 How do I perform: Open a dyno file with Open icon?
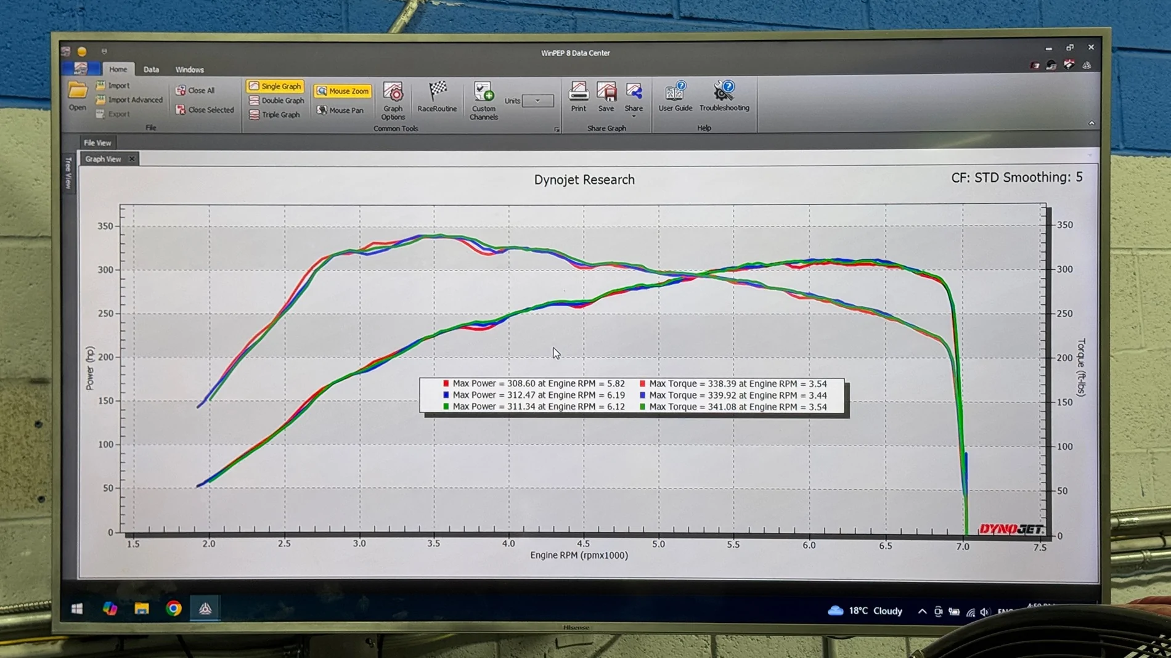point(77,96)
